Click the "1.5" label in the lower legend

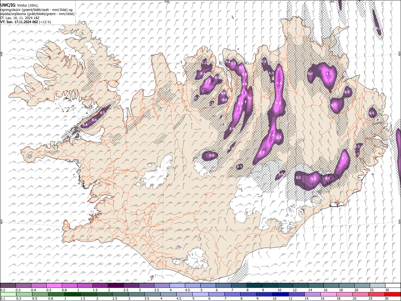coord(83,299)
